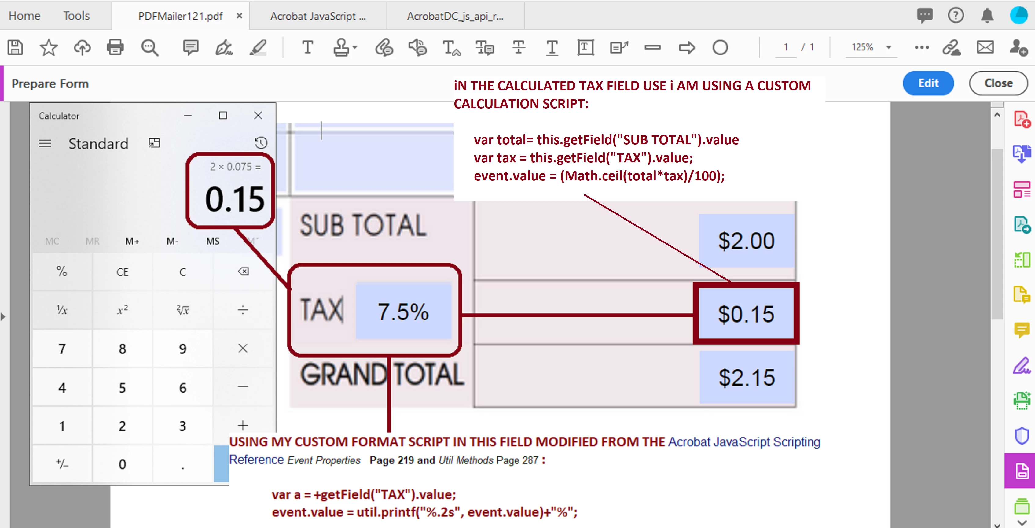This screenshot has height=528, width=1035.
Task: Open the AcrobatDC_js_api_r... document tab
Action: tap(455, 16)
